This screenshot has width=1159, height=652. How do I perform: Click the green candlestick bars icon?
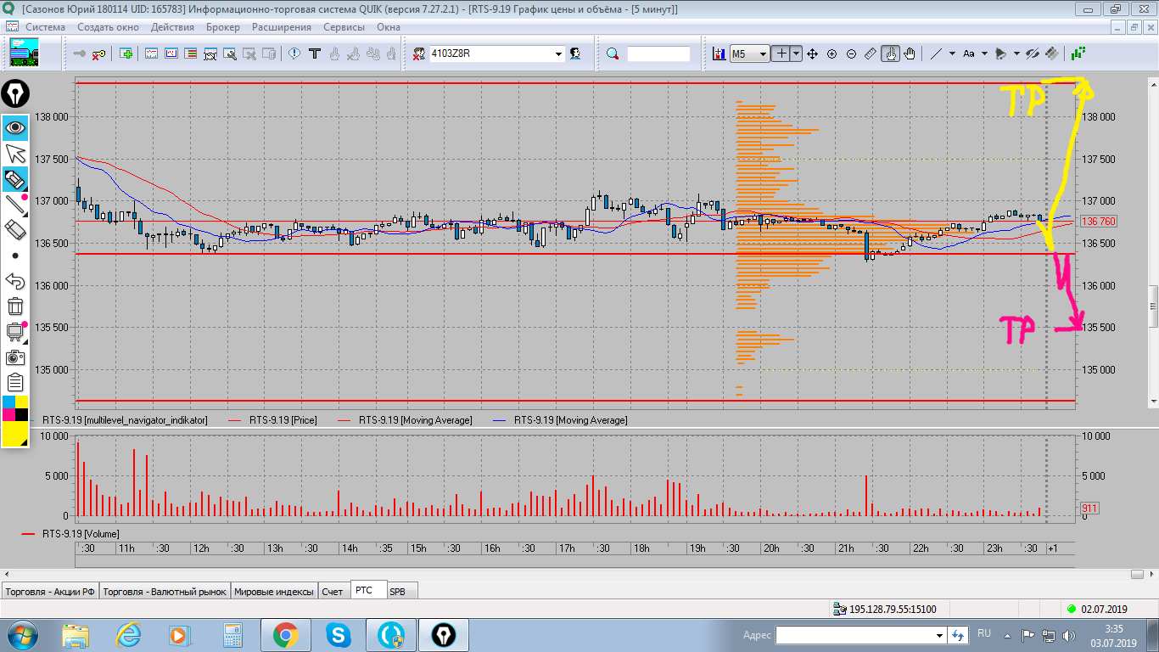[x=1078, y=53]
